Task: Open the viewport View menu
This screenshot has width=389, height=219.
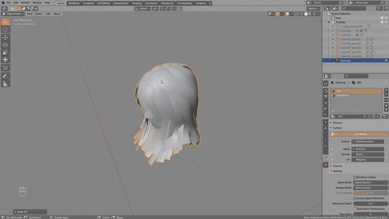Action: (x=30, y=14)
